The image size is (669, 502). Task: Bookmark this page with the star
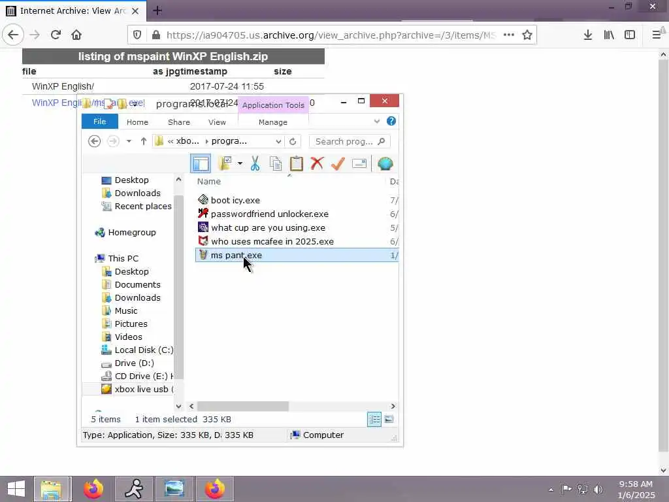(527, 35)
